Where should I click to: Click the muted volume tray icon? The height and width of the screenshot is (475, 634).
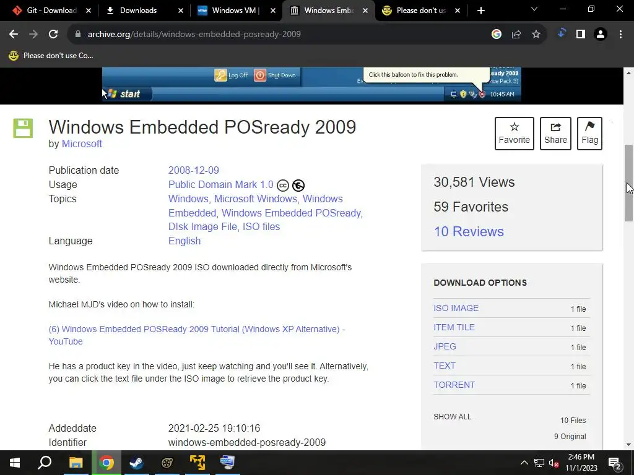click(553, 463)
